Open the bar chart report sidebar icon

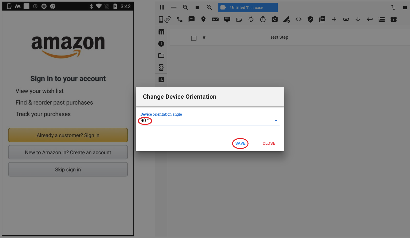click(x=161, y=80)
